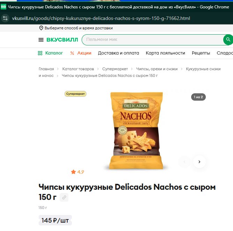Focus the search field Пельмени мик
The image size is (233, 231).
pyautogui.click(x=153, y=39)
